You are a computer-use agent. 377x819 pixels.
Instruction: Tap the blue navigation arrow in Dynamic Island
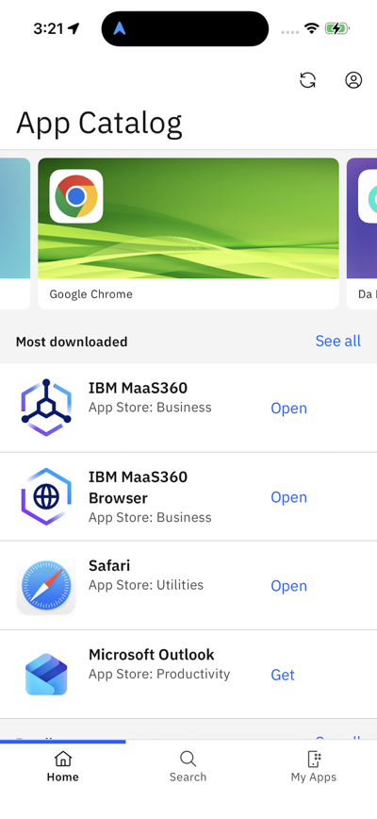click(120, 28)
